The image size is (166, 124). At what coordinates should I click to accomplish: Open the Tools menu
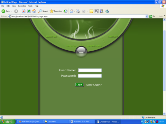point(30,6)
